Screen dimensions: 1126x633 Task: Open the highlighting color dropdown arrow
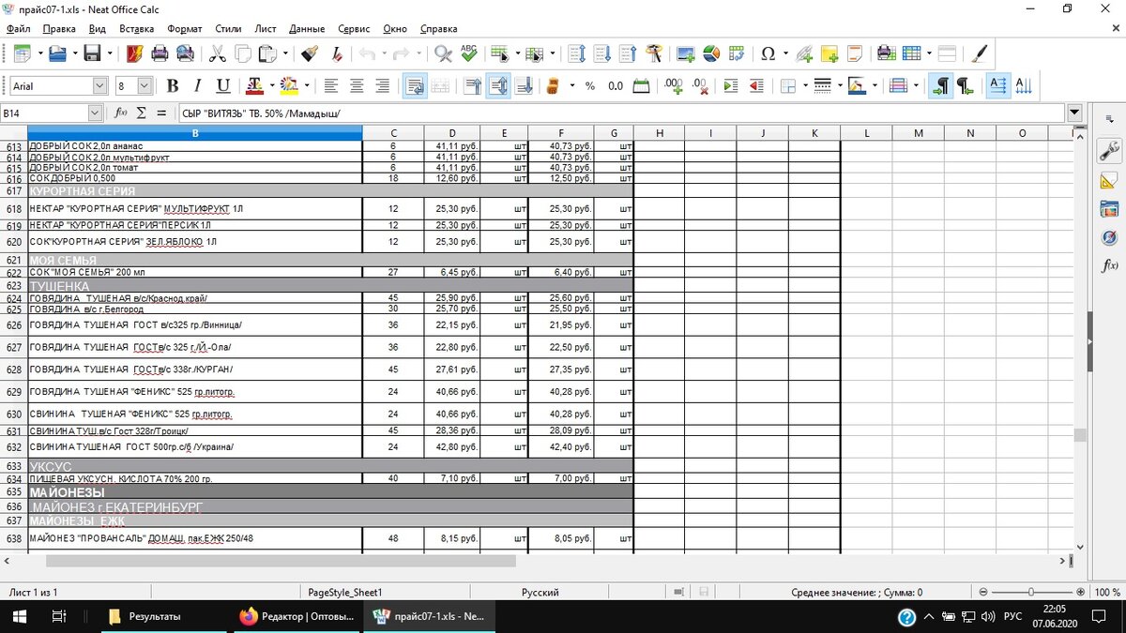[306, 86]
